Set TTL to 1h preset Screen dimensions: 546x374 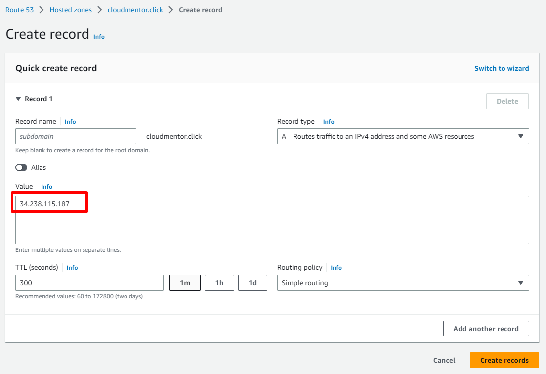coord(219,283)
